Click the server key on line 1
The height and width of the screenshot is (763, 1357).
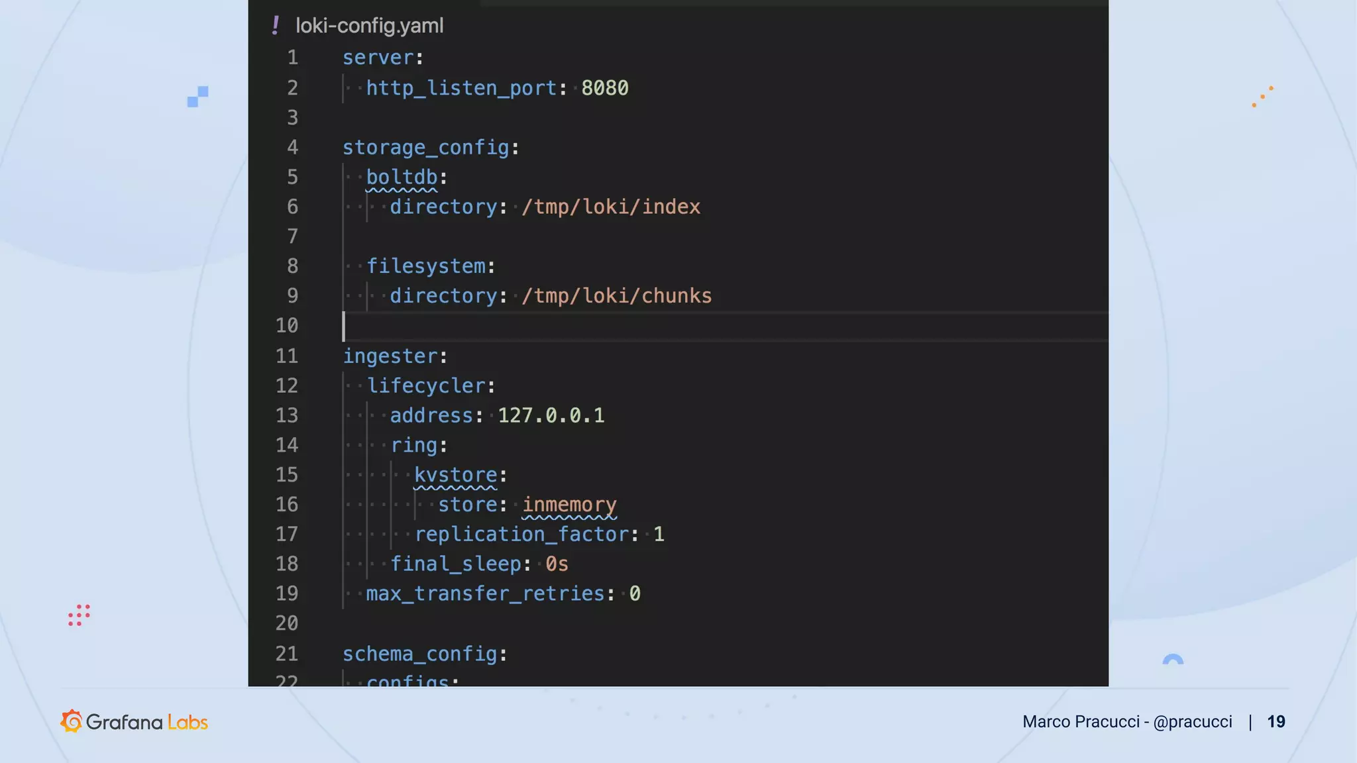coord(378,58)
